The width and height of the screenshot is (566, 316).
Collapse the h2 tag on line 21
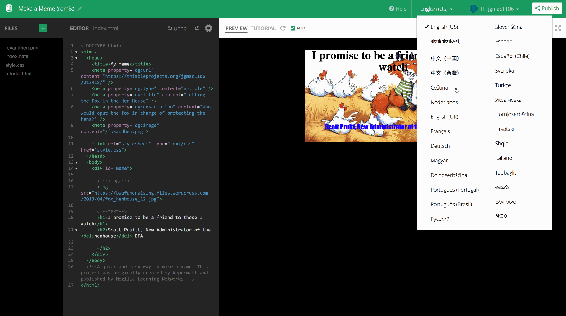[76, 230]
